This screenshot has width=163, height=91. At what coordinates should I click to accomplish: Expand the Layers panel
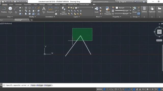[x=77, y=17]
